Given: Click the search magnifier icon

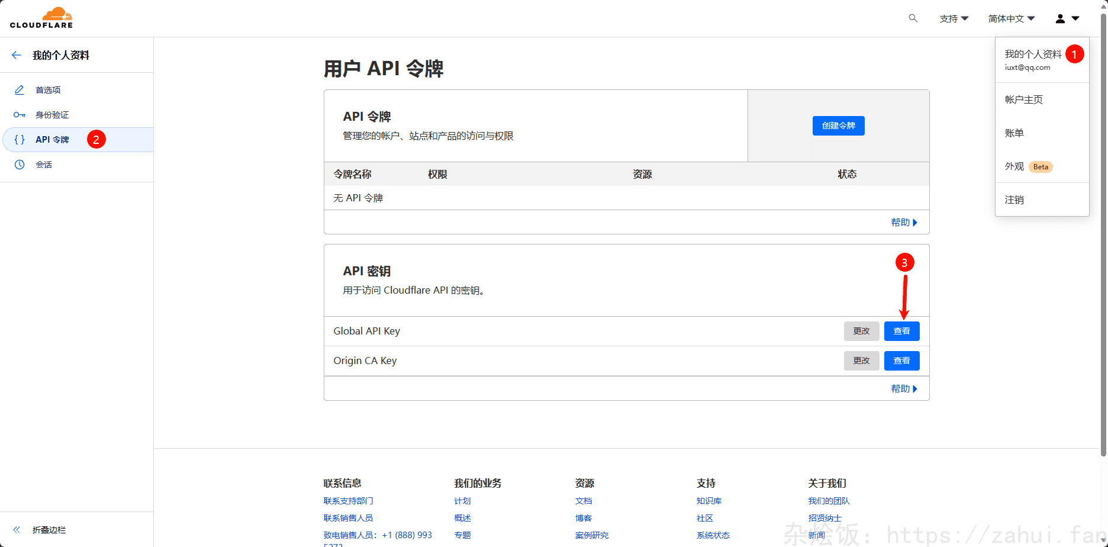Looking at the screenshot, I should (x=913, y=18).
